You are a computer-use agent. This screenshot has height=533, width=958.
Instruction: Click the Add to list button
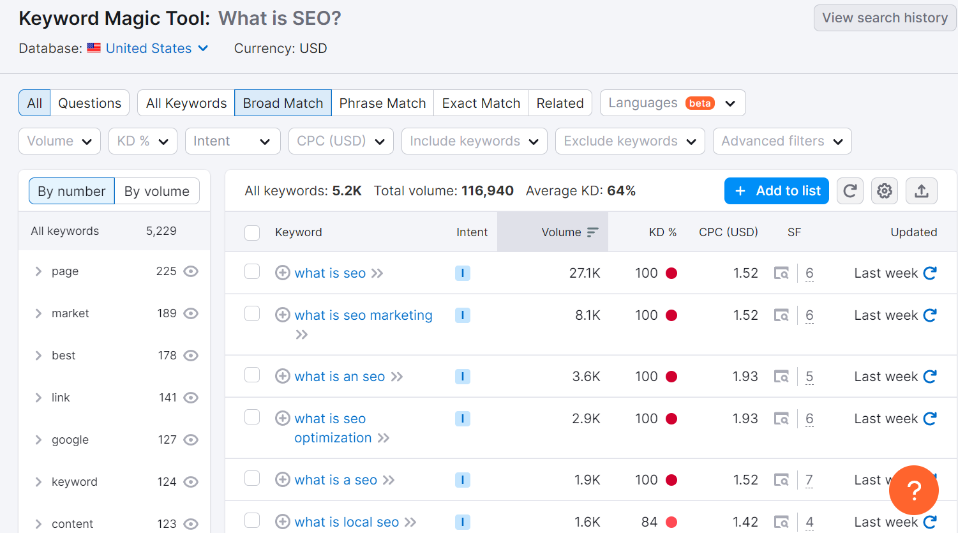pyautogui.click(x=777, y=191)
